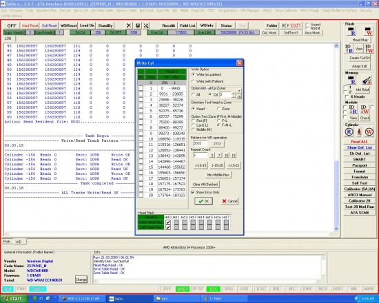The width and height of the screenshot is (379, 303).
Task: Click the Cylinder write W icon
Action: tap(369, 132)
